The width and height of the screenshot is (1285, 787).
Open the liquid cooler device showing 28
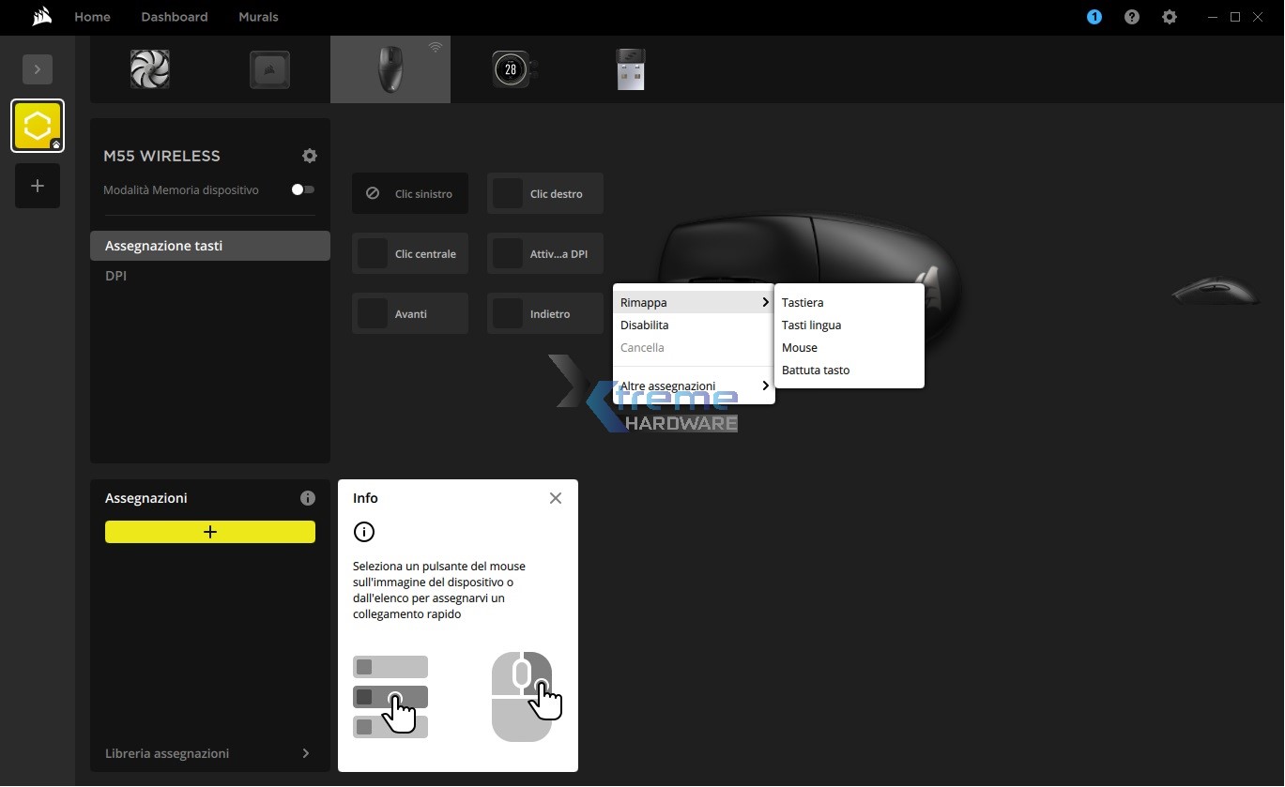pos(511,69)
